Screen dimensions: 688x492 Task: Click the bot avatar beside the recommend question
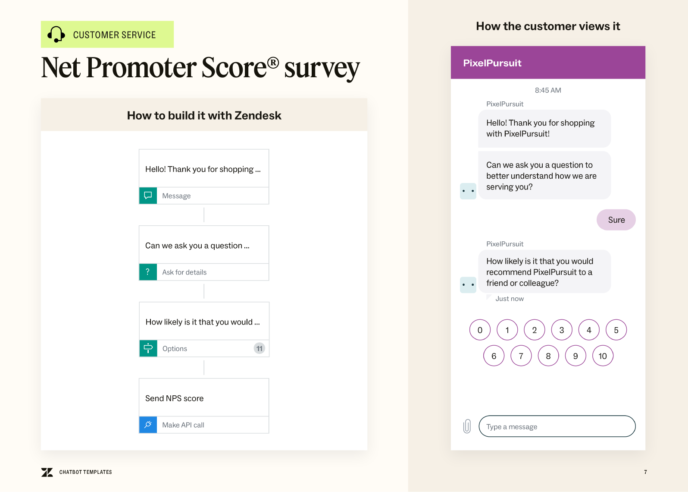pos(468,285)
